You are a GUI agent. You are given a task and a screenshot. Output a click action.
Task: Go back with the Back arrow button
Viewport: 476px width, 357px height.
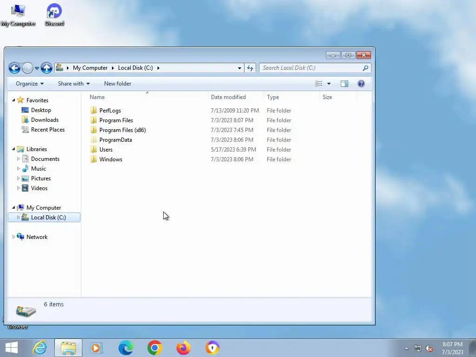[x=14, y=68]
